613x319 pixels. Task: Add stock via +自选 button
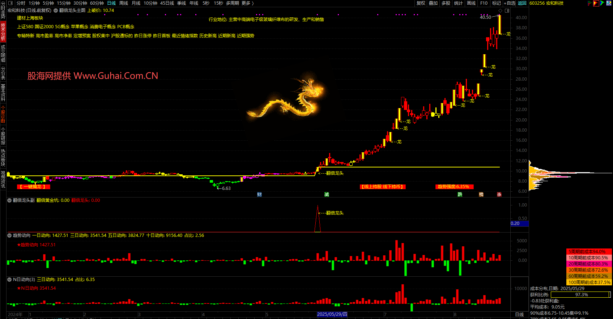point(510,3)
